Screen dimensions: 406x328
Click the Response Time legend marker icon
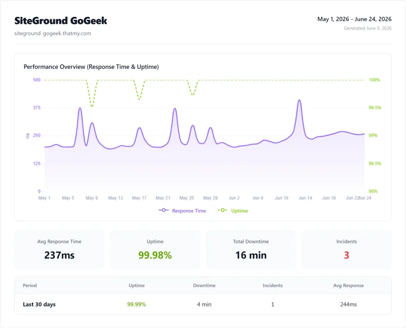pyautogui.click(x=163, y=210)
